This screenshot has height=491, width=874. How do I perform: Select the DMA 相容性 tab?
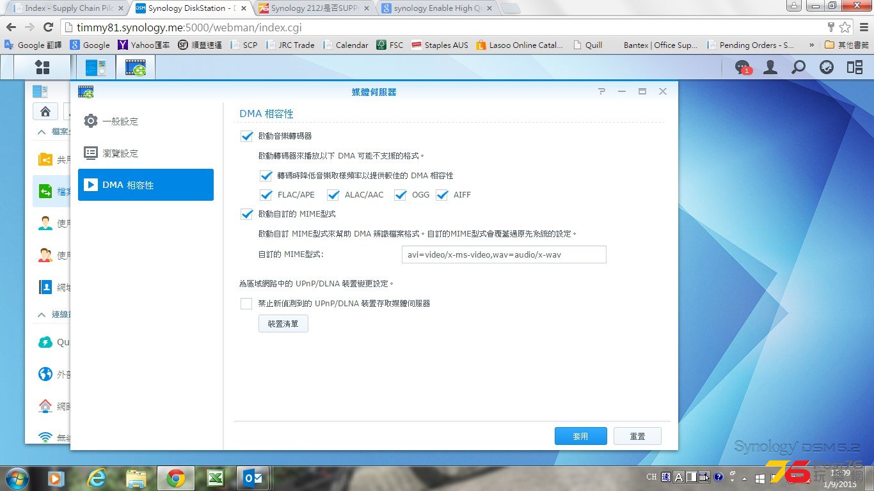[146, 185]
